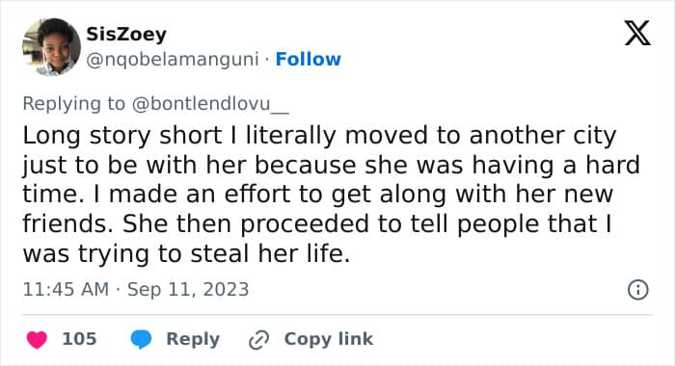The image size is (675, 366).
Task: Open the @bontlendlovu__ mention
Action: click(210, 104)
